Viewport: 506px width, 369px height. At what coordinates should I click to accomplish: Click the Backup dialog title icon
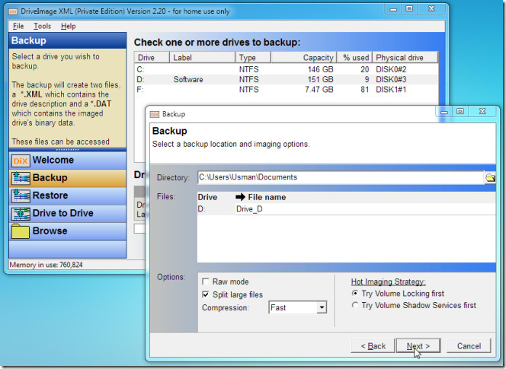point(155,114)
